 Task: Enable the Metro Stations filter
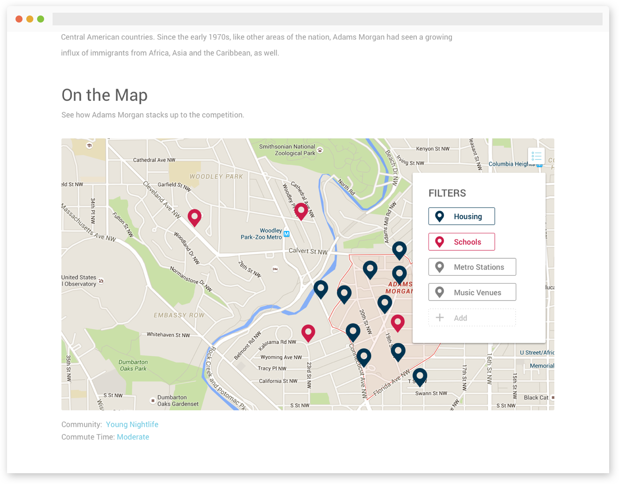472,267
